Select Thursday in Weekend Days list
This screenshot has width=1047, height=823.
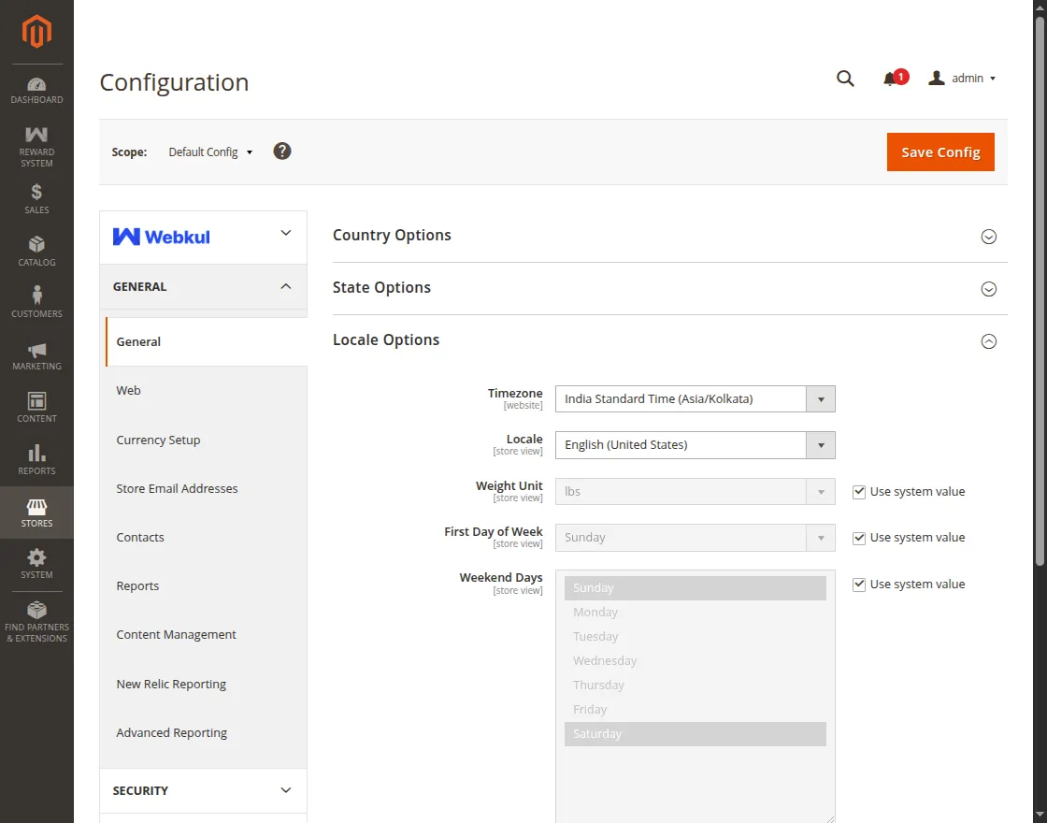696,685
